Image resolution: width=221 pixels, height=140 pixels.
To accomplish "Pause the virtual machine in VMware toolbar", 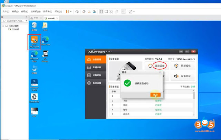I will point(67,11).
